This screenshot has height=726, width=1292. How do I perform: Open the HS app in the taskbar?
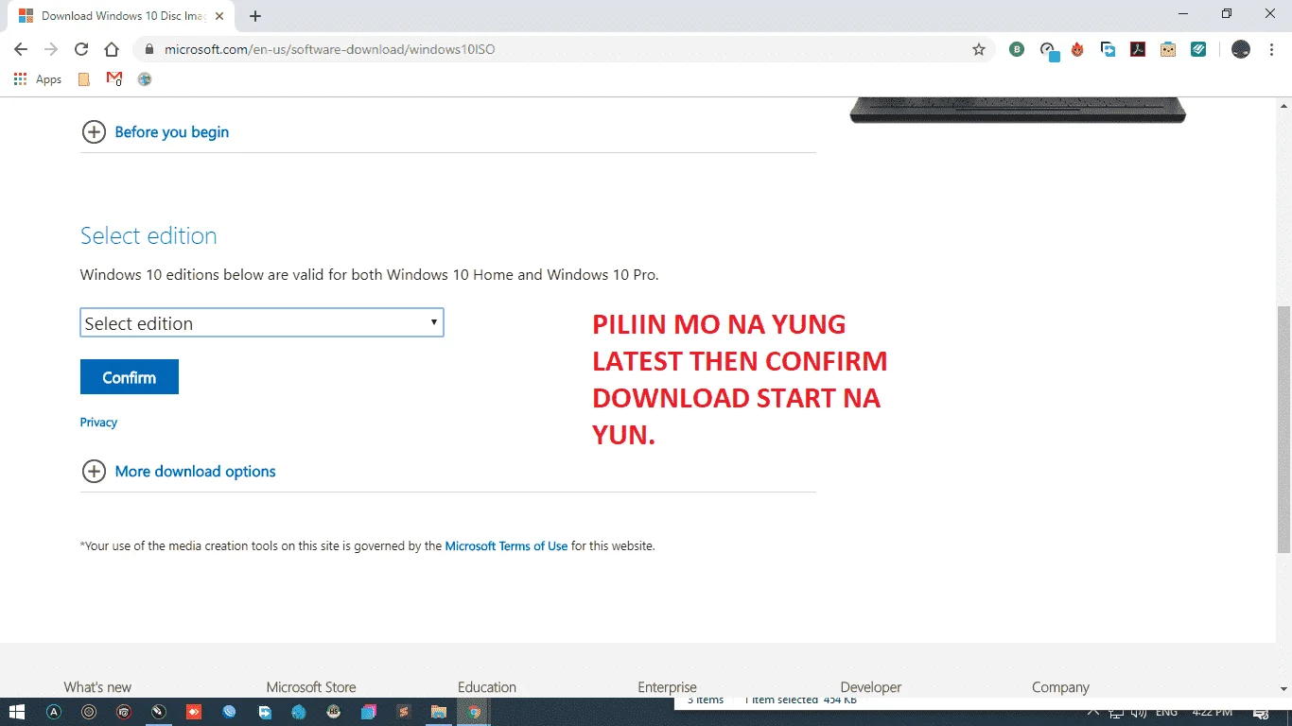333,712
